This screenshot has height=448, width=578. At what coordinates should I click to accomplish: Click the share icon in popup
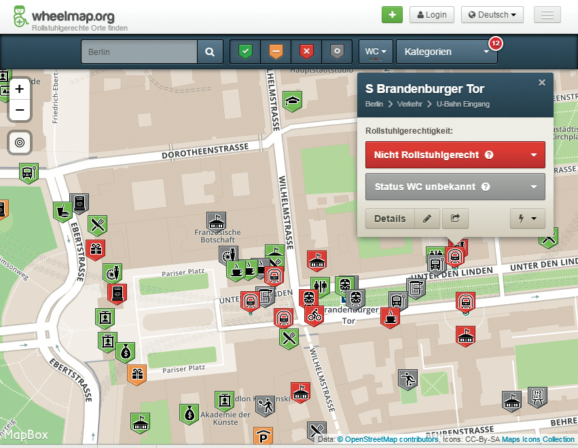click(x=455, y=219)
